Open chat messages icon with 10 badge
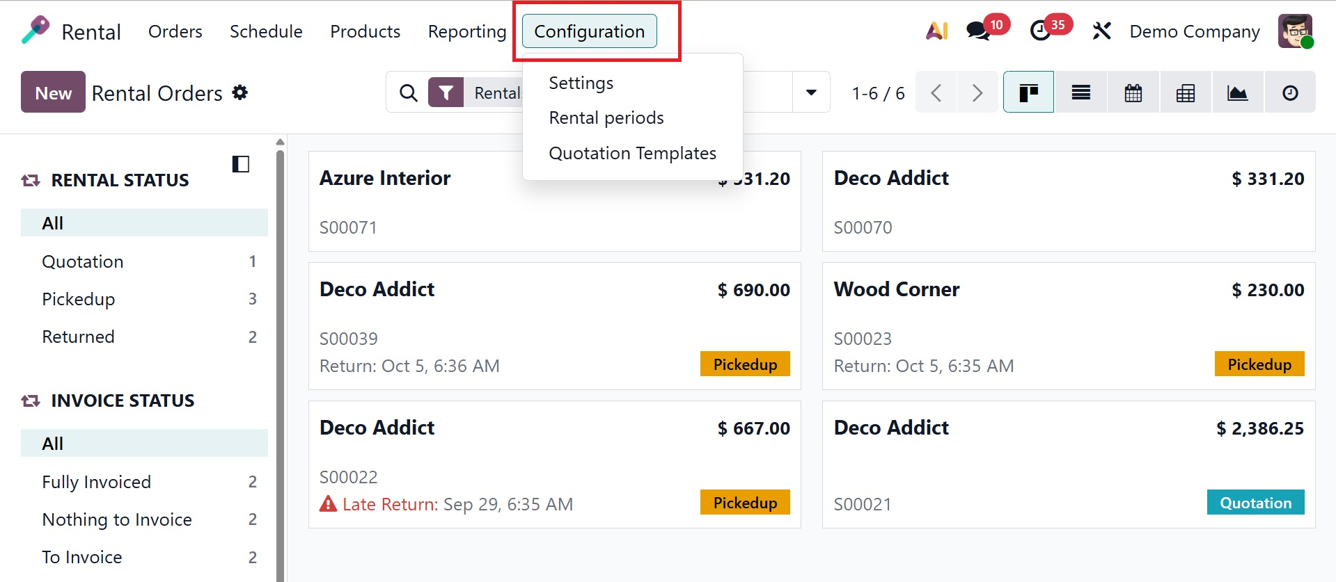The height and width of the screenshot is (582, 1336). [979, 31]
